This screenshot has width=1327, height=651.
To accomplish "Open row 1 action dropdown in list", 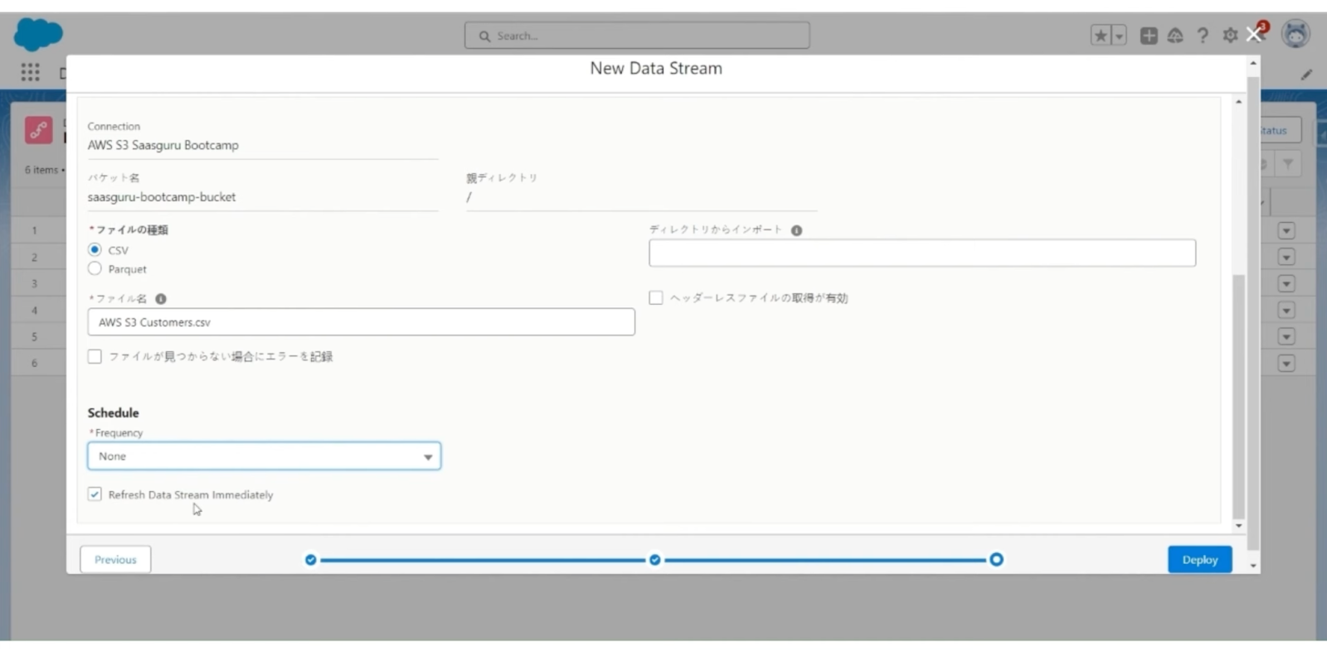I will point(1286,230).
